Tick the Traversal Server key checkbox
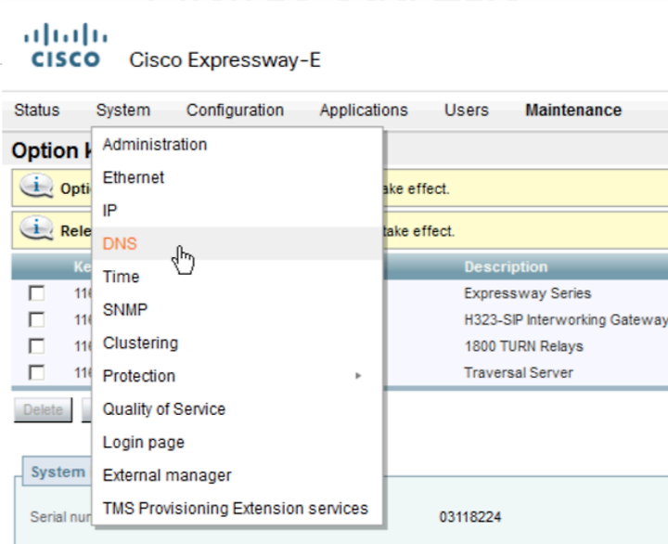The width and height of the screenshot is (668, 544). pos(36,372)
